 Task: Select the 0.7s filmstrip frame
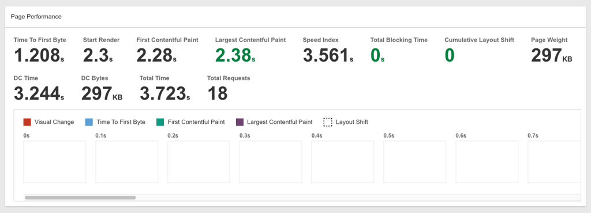[x=554, y=162]
